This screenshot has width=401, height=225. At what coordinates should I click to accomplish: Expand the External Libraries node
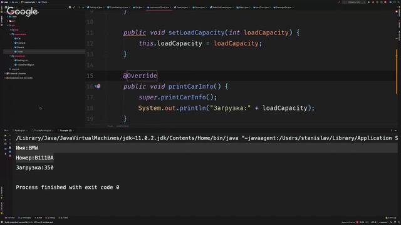click(5, 74)
